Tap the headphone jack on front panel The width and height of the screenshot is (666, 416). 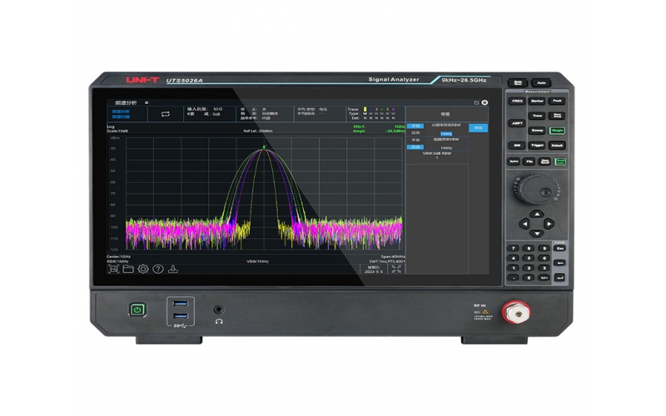pos(219,310)
